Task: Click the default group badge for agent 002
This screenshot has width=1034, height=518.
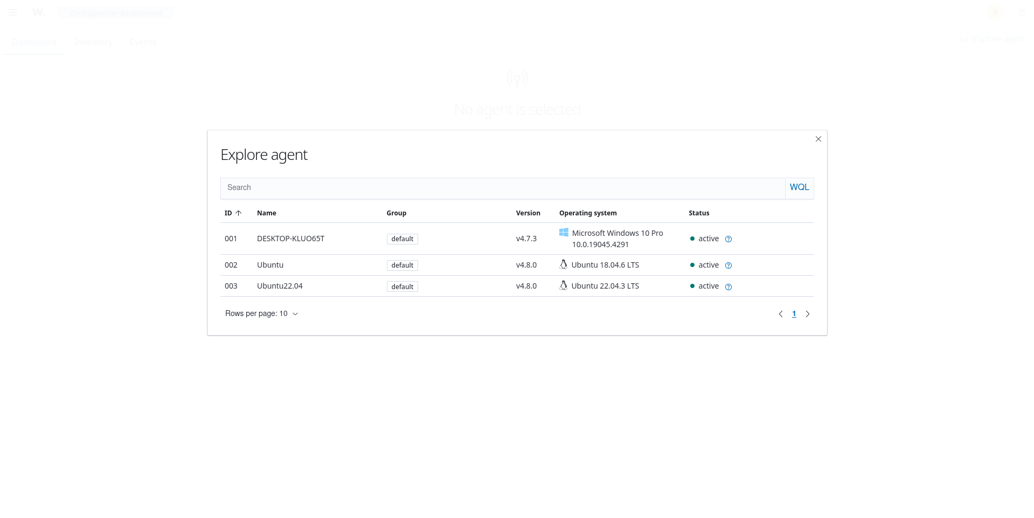Action: tap(402, 265)
